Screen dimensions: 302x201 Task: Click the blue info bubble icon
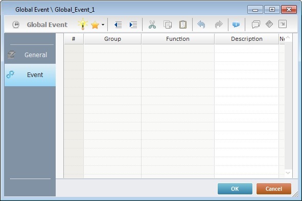pos(236,24)
